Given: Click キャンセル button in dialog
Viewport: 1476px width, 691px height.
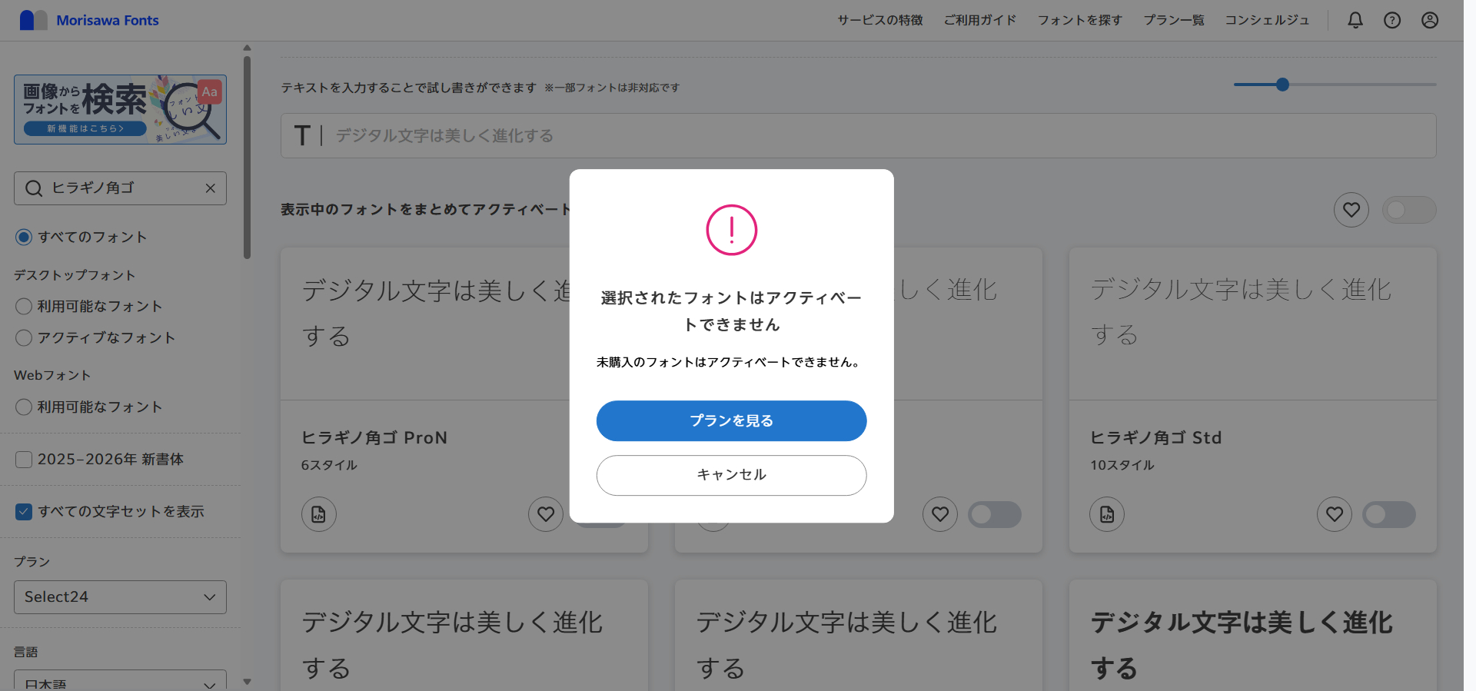Looking at the screenshot, I should pos(731,475).
